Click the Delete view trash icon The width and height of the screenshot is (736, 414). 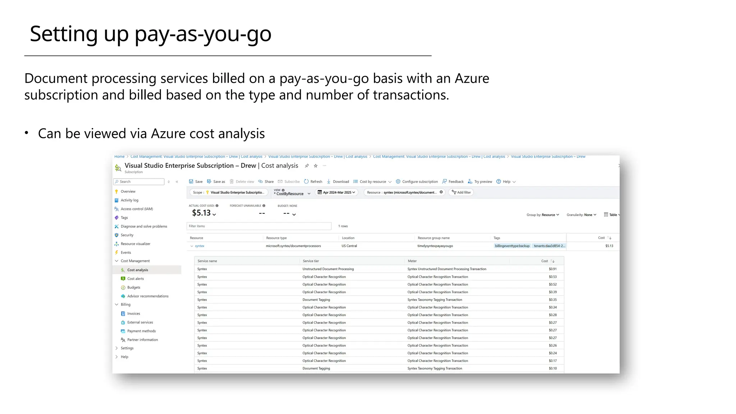232,181
